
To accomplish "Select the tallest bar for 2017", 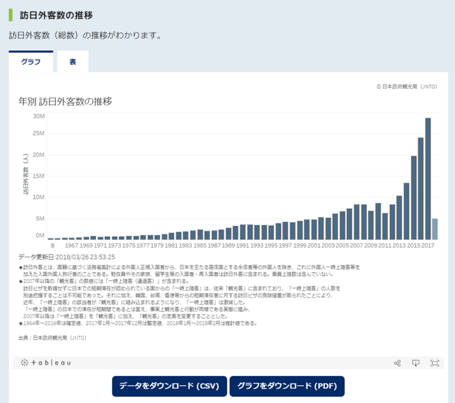I will point(428,178).
